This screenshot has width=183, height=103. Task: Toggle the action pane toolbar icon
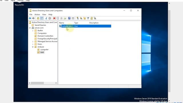coord(73,18)
